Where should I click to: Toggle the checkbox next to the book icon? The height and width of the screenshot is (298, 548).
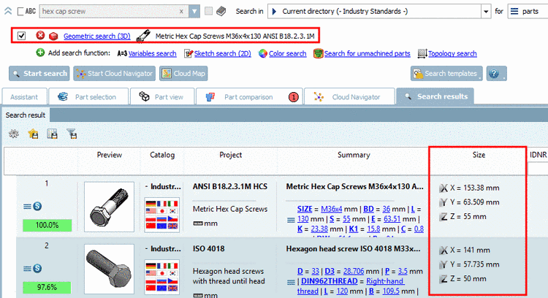click(209, 12)
